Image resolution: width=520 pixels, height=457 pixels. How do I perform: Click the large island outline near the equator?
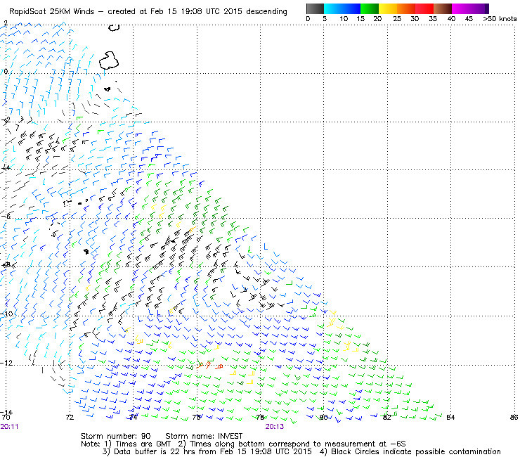[109, 60]
